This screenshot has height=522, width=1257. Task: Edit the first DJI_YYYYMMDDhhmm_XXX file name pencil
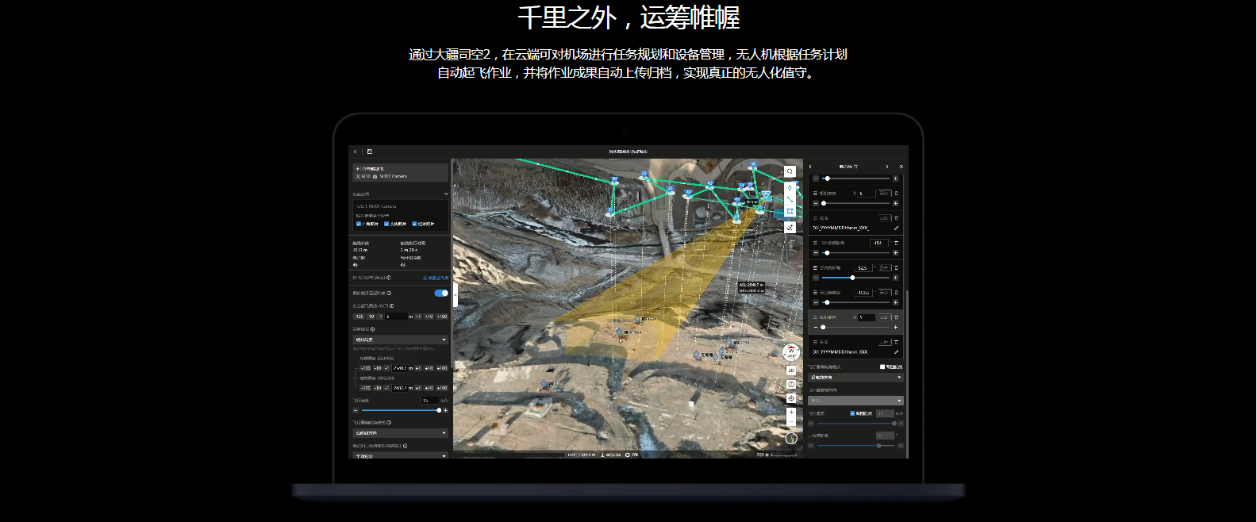[896, 228]
